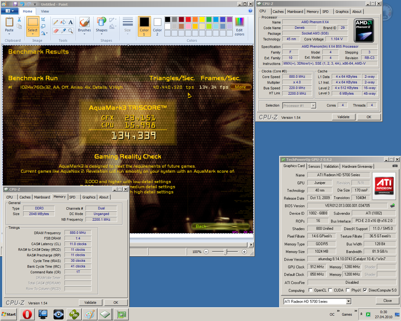Click the Paint horizontal scrollbar right arrow
This screenshot has height=321, width=401.
pyautogui.click(x=251, y=245)
